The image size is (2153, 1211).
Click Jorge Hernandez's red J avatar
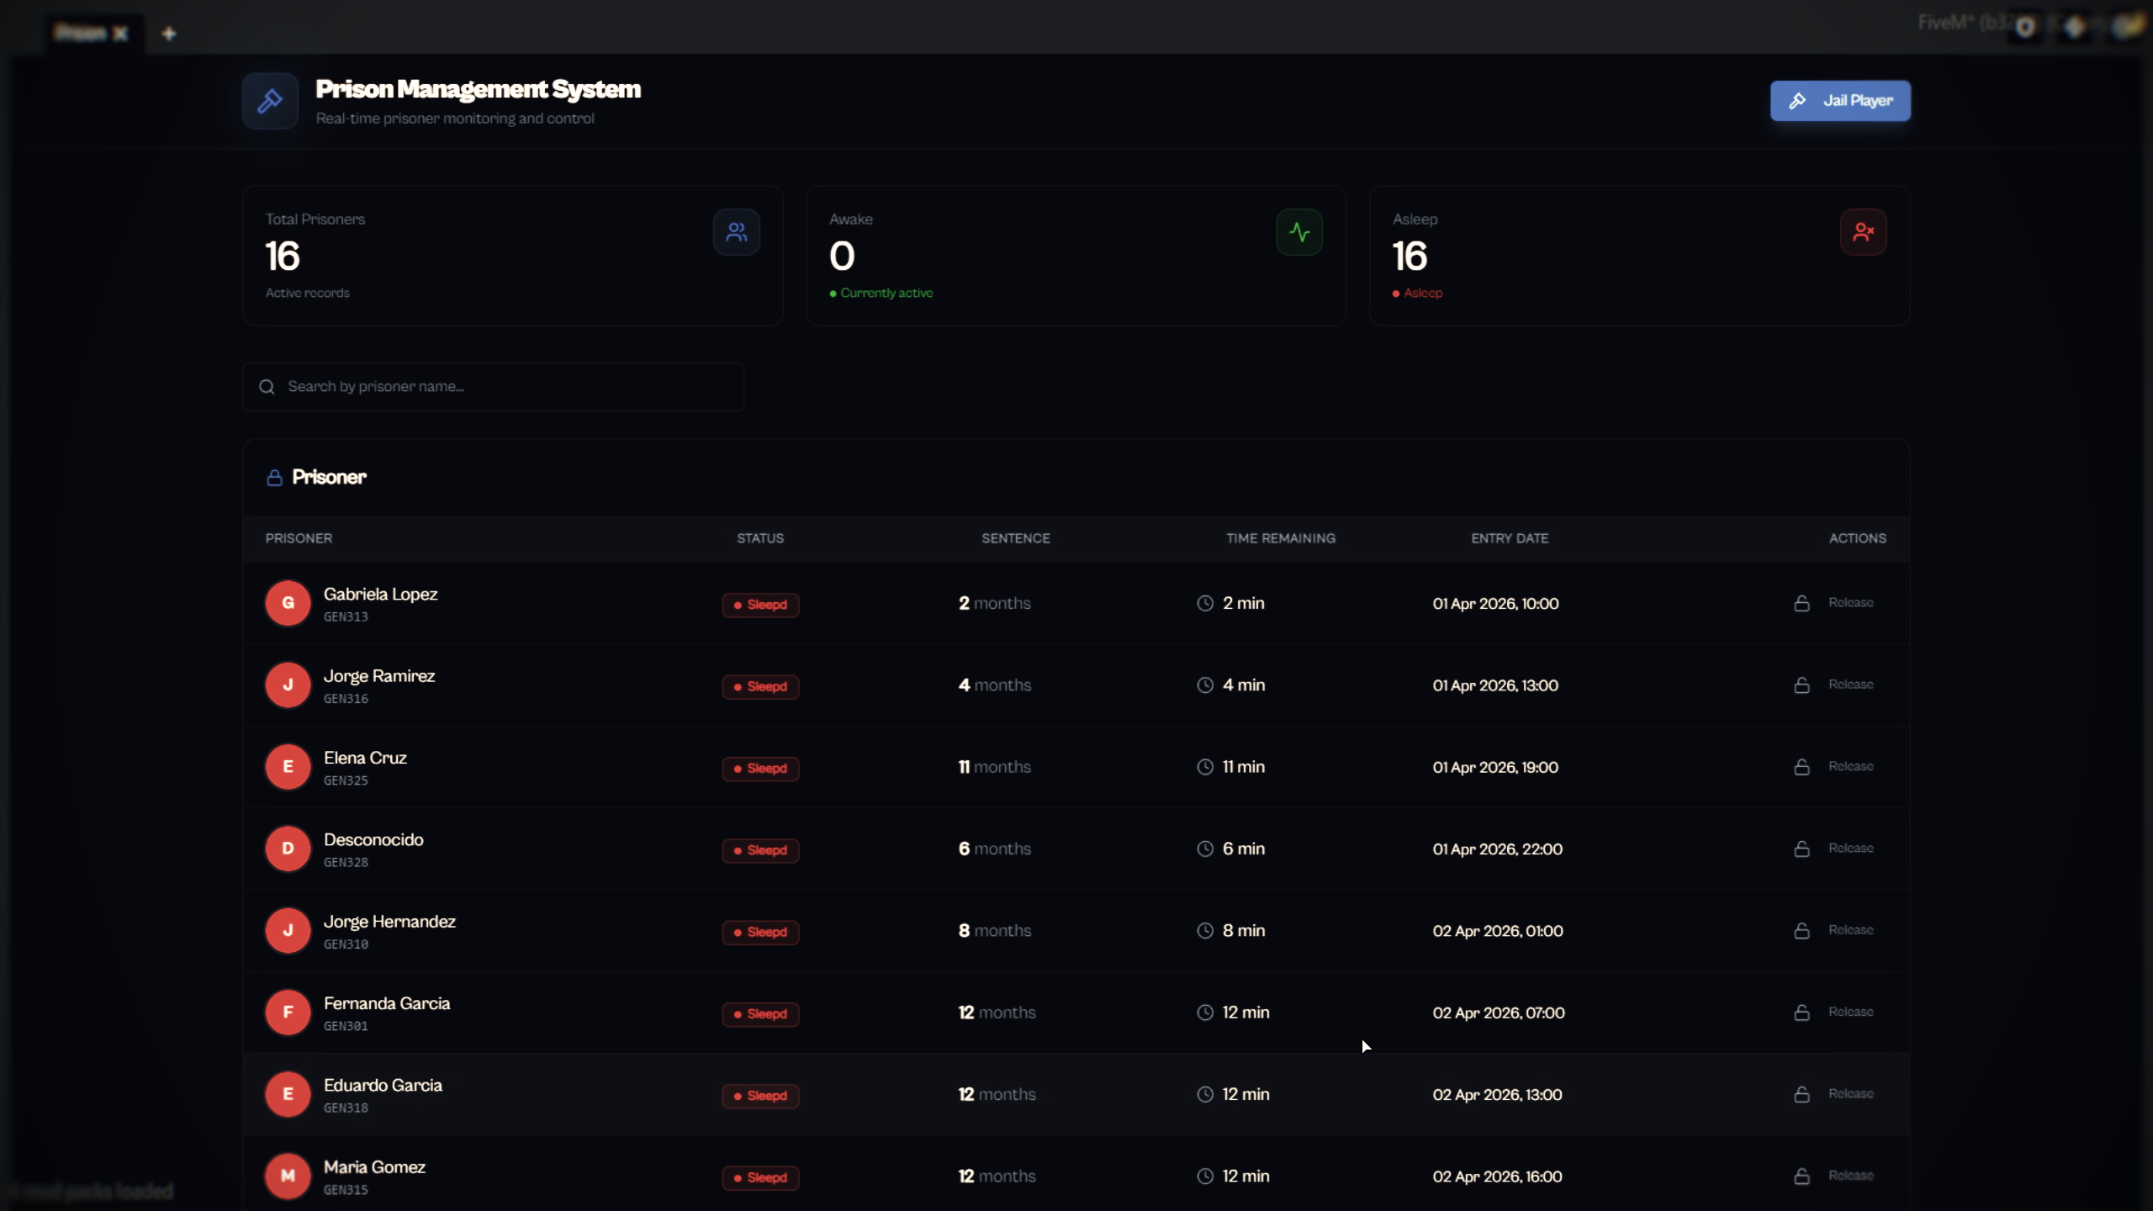point(288,930)
